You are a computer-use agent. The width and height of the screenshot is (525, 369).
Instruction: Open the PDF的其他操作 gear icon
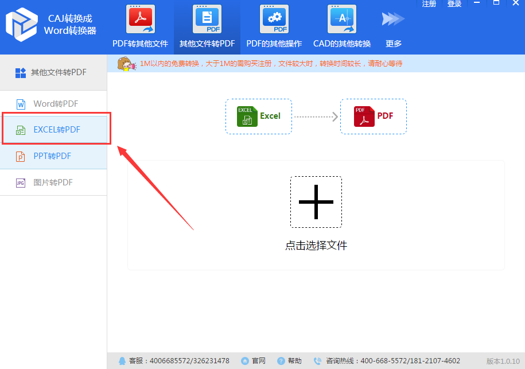[274, 19]
